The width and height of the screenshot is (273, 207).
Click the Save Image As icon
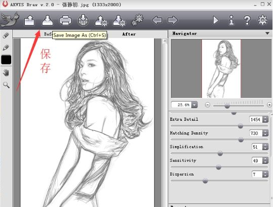point(47,20)
